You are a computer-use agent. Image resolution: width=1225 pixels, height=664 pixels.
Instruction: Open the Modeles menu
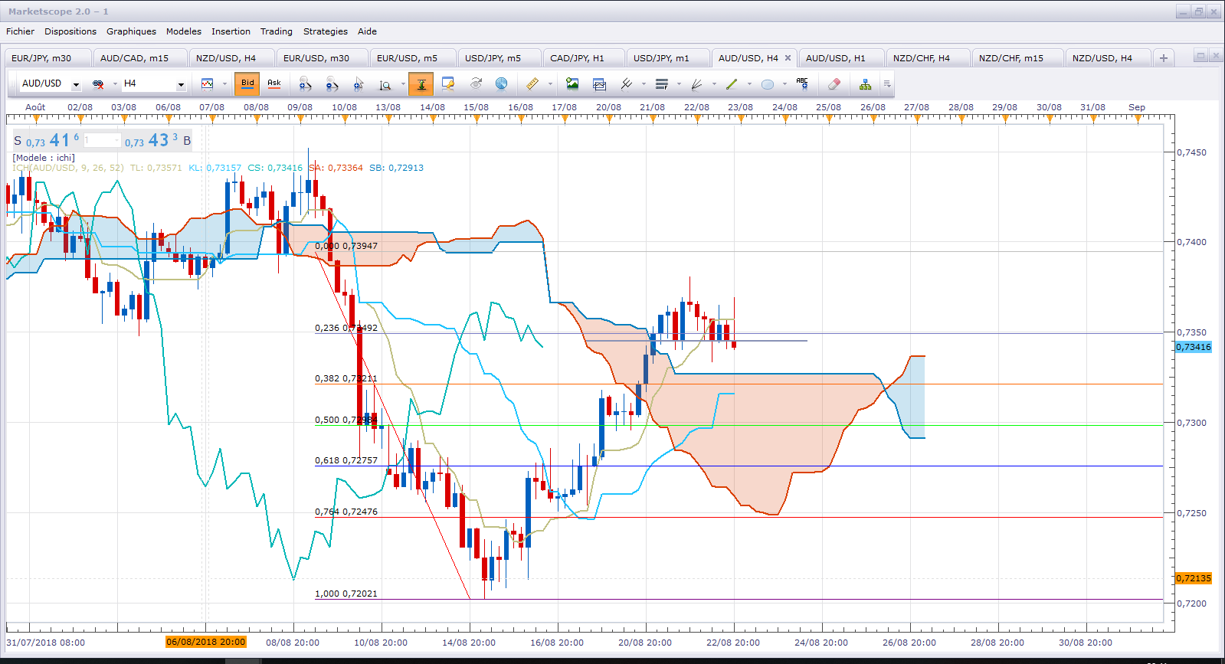[x=184, y=31]
